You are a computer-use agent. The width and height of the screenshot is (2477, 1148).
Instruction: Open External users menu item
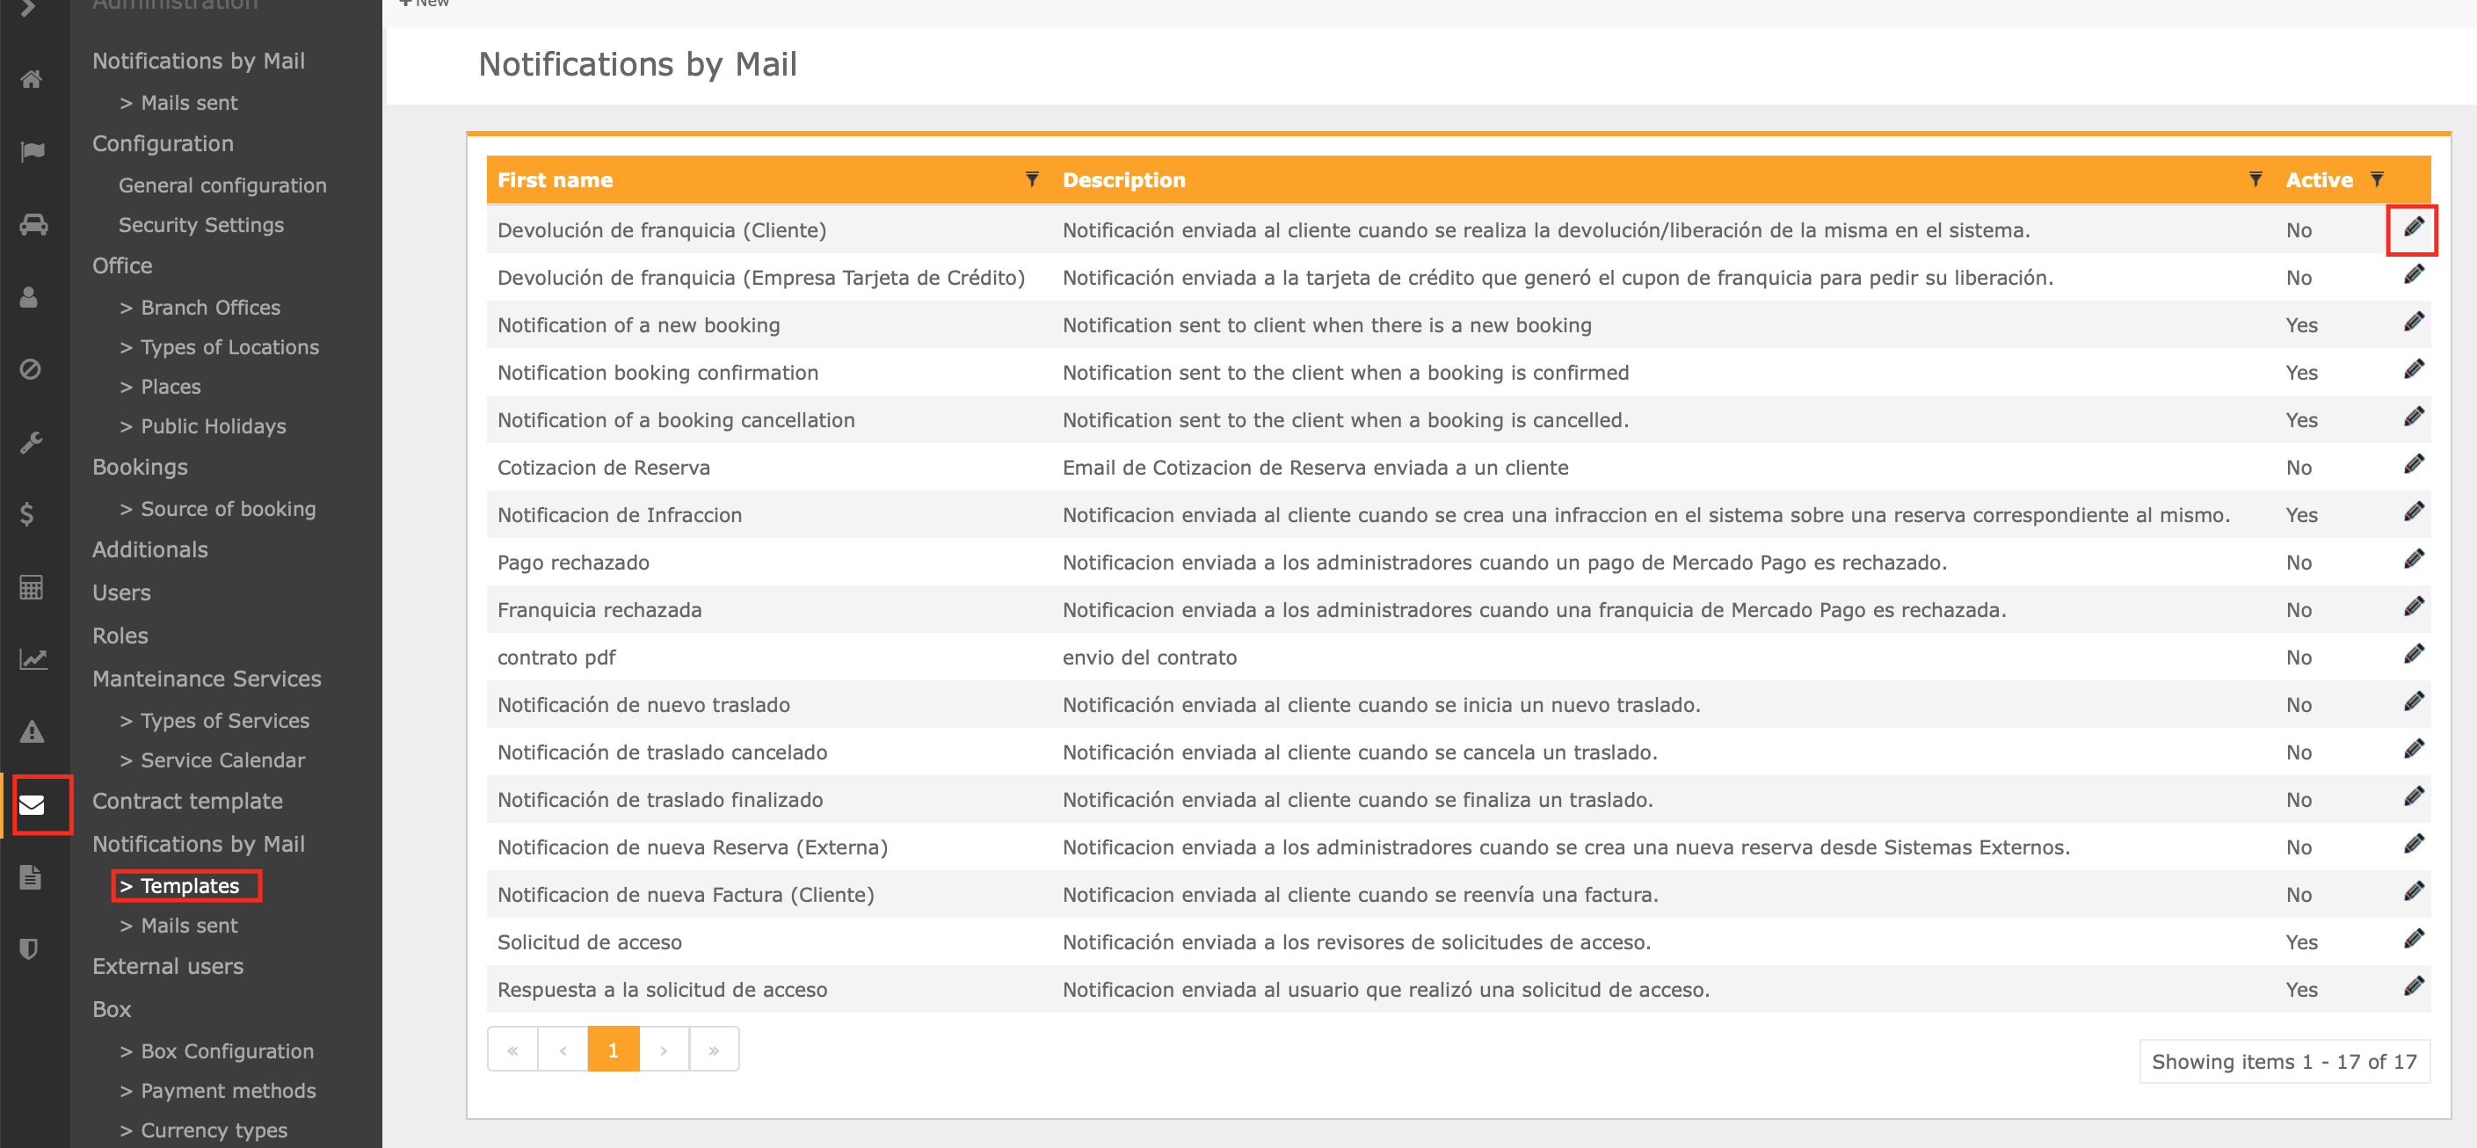pyautogui.click(x=168, y=967)
